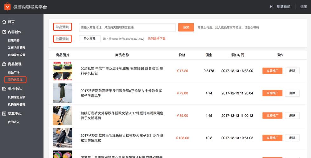Click the home icon beside 首页
The width and height of the screenshot is (311, 158).
point(4,22)
